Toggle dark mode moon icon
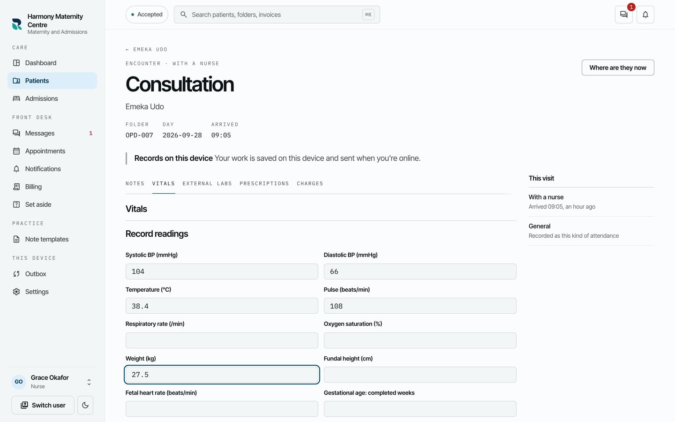The image size is (675, 422). tap(85, 405)
